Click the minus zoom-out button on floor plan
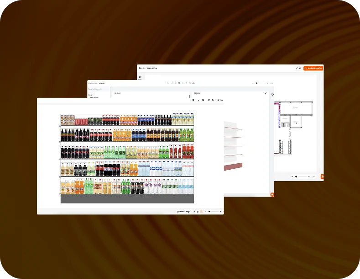The width and height of the screenshot is (360, 279). (x=292, y=177)
